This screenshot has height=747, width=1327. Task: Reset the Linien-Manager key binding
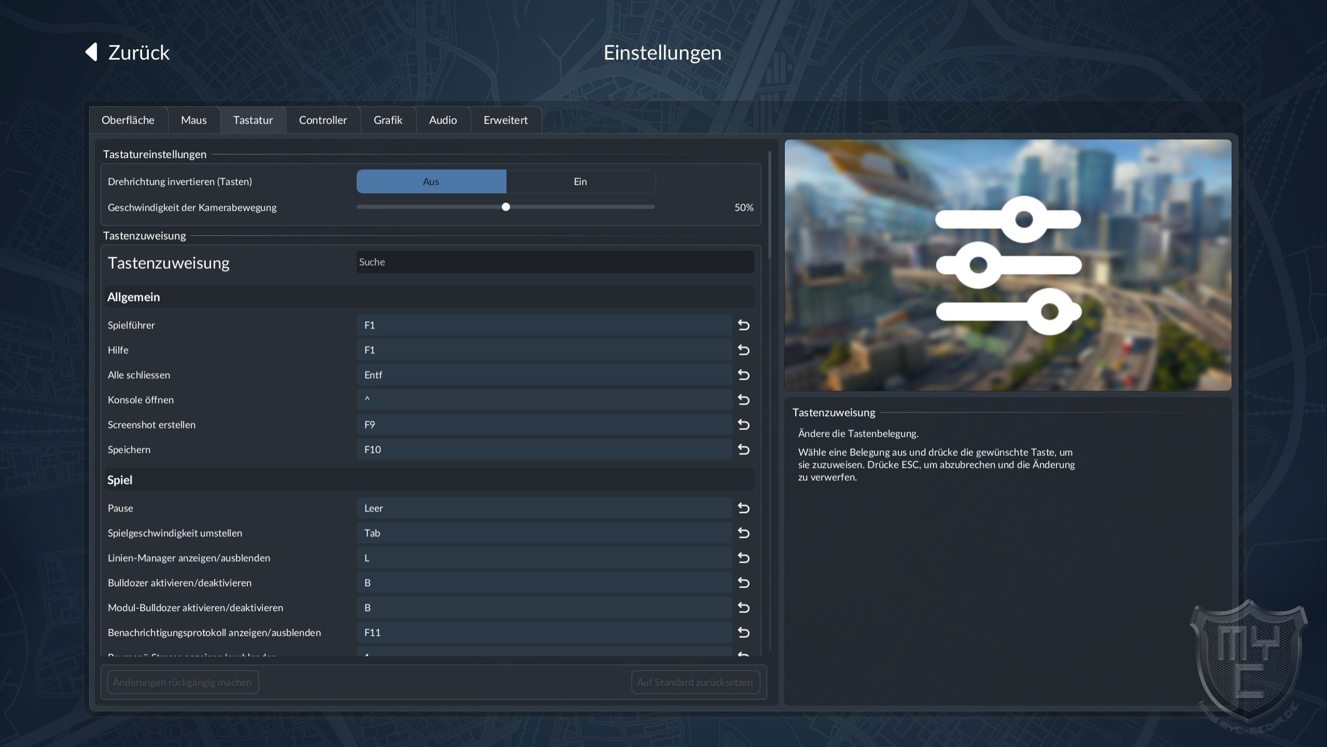[744, 557]
